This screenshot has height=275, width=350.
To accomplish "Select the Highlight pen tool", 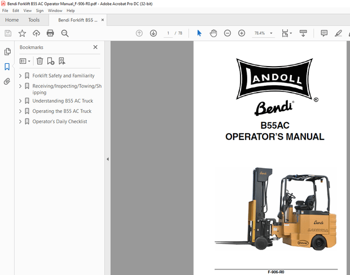I will pyautogui.click(x=338, y=33).
